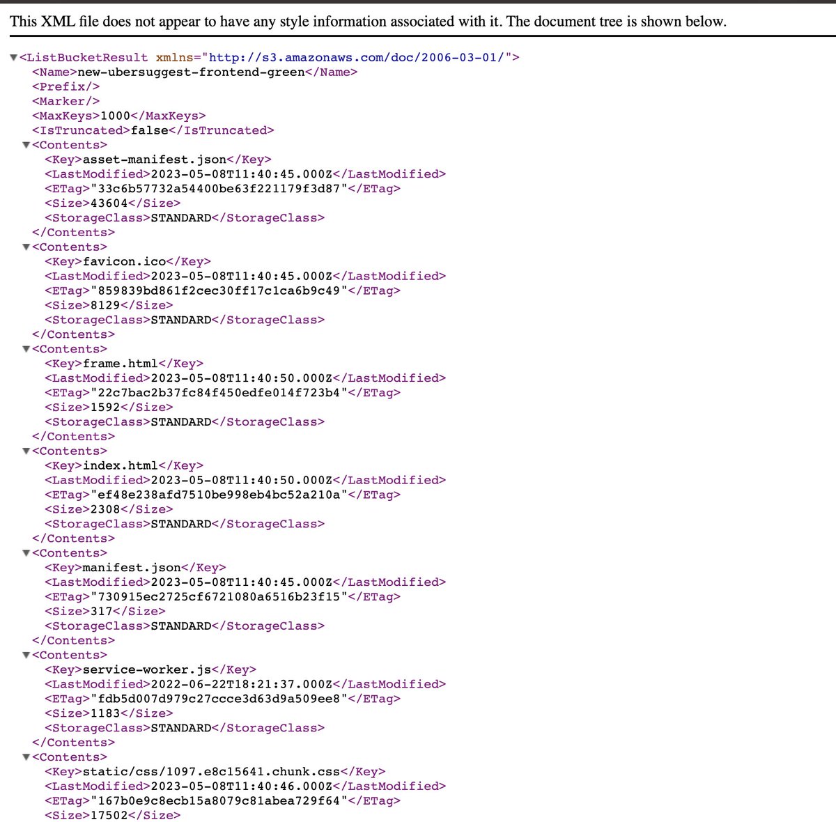Select the Size value 8129
Viewport: 836px width, 822px height.
point(105,305)
